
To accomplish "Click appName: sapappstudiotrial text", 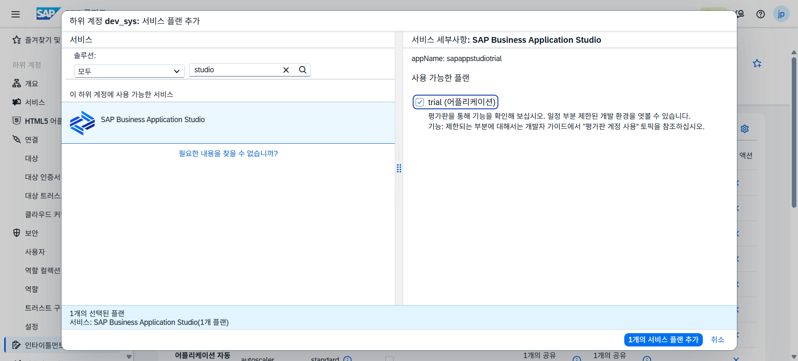I will [456, 59].
